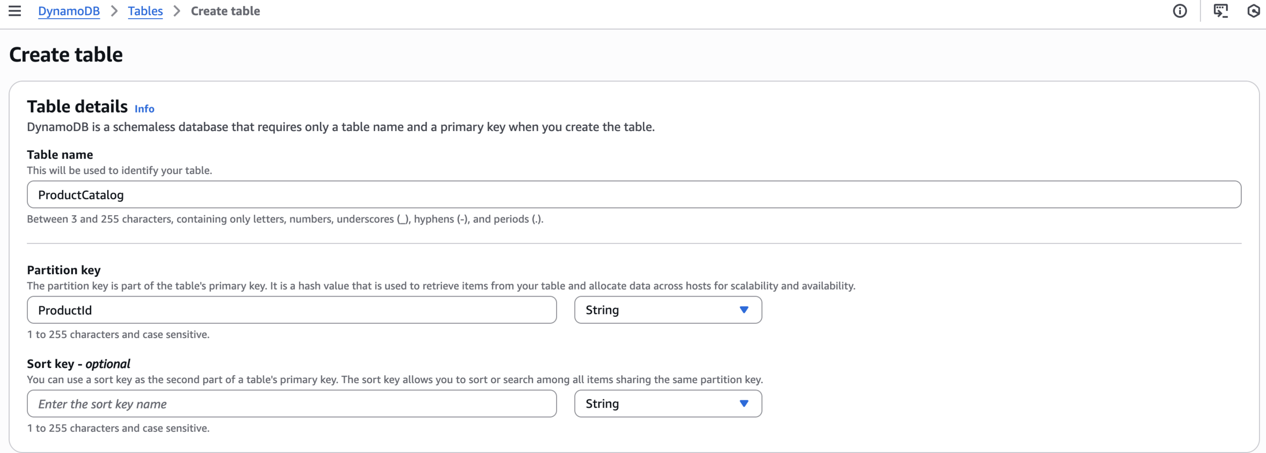
Task: Click the Table name field with ProductCatalog
Action: click(x=634, y=194)
